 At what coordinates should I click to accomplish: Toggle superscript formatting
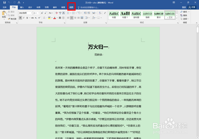[39, 18]
